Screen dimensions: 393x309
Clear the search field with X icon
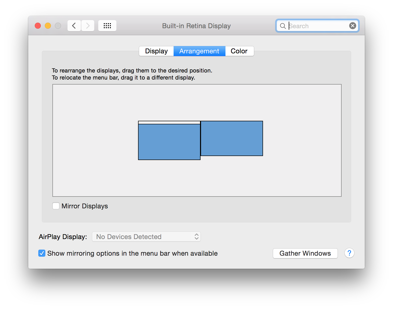coord(353,26)
